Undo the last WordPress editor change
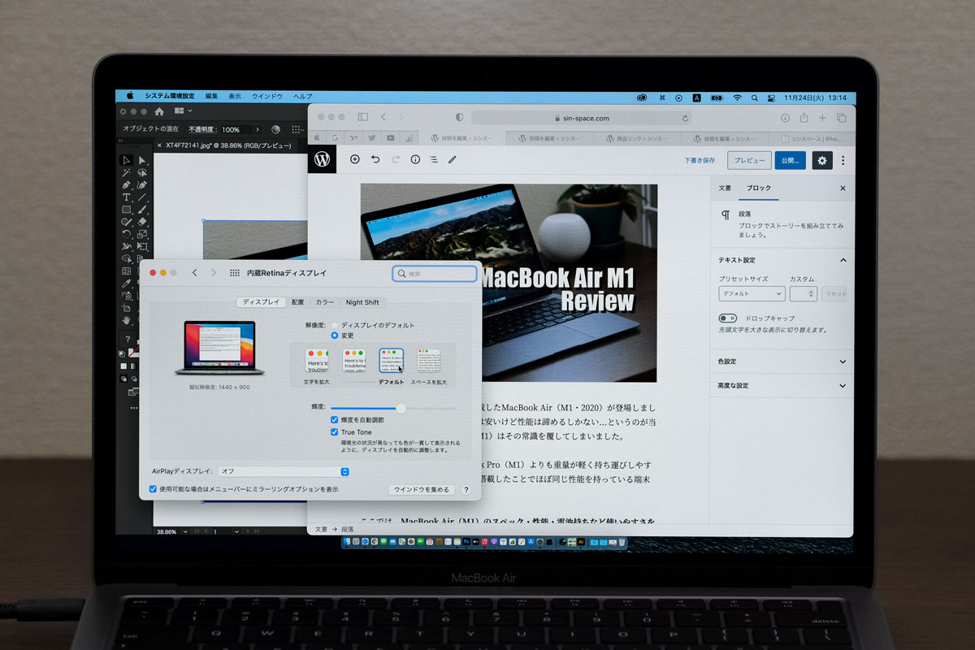This screenshot has height=650, width=975. pyautogui.click(x=375, y=160)
